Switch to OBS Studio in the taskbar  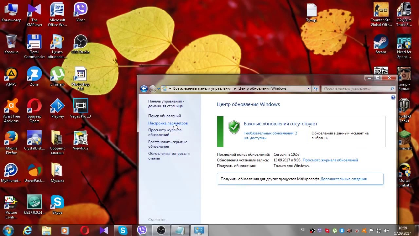(161, 230)
